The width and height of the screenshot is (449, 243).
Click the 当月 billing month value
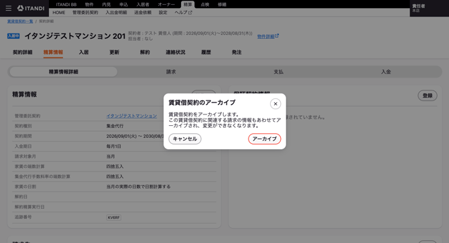tap(111, 157)
